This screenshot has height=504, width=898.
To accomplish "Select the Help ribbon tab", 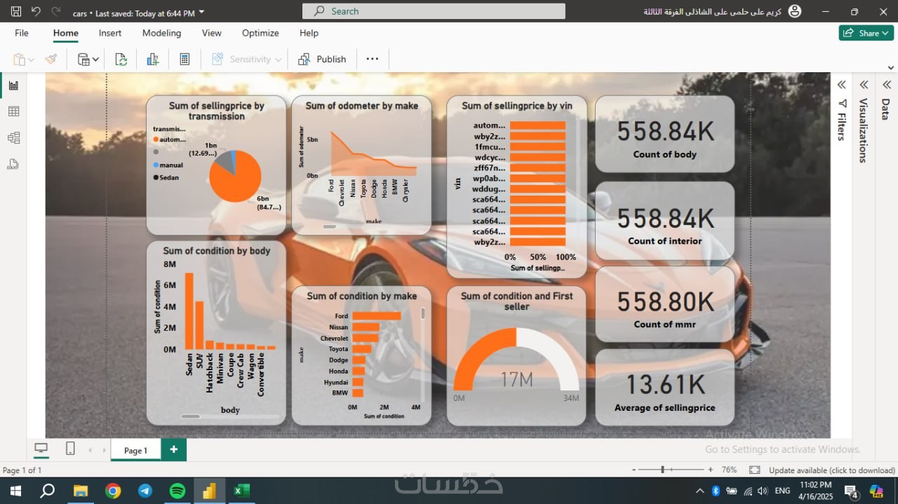I will [x=309, y=33].
